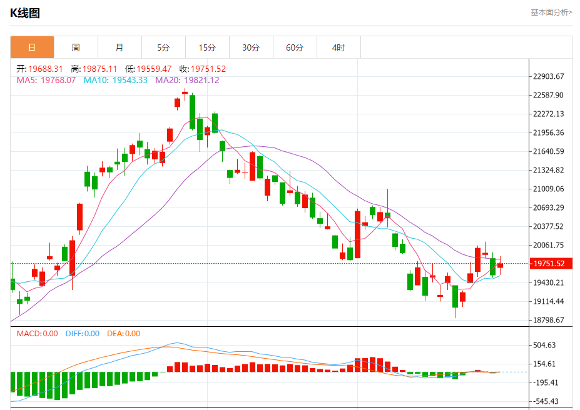Click the 19430.21 axis label
The height and width of the screenshot is (410, 580).
(x=548, y=282)
